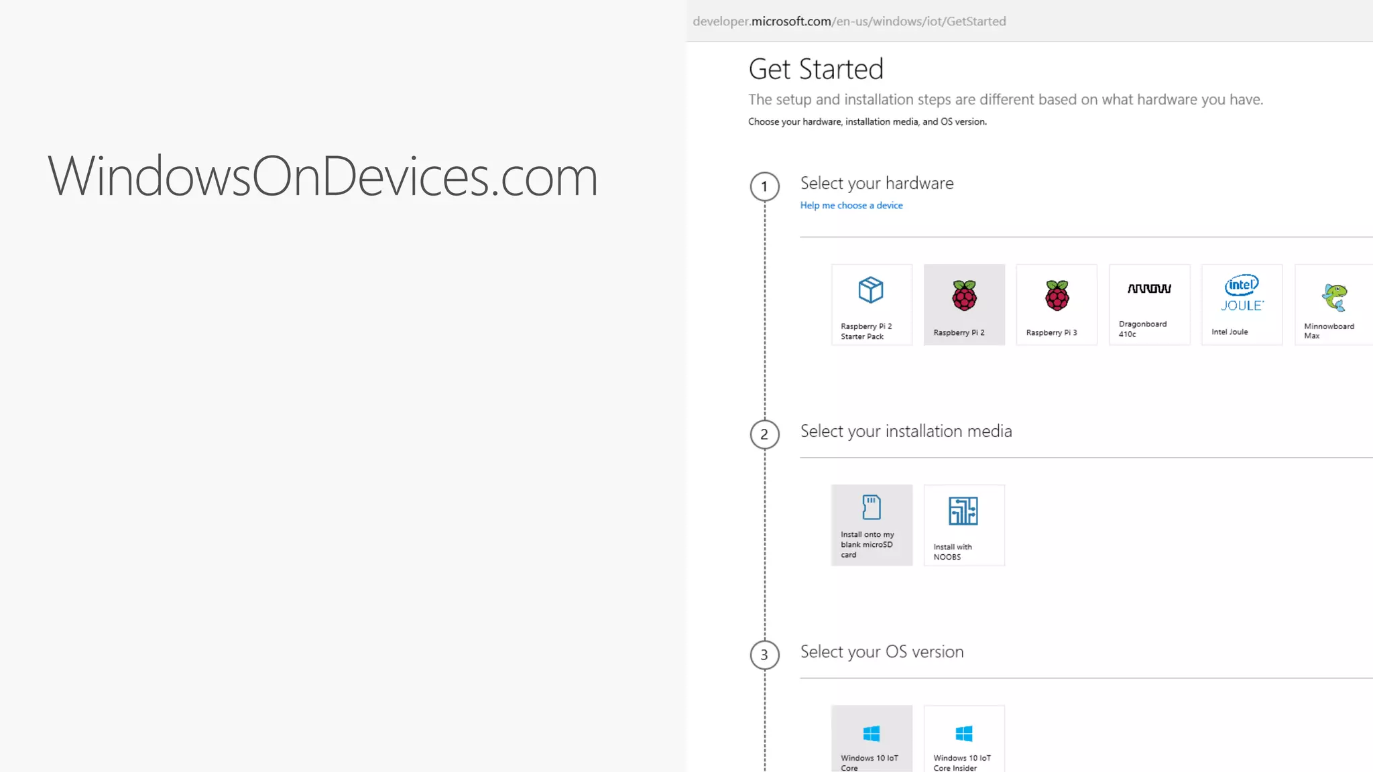
Task: Click step 1 circle marker
Action: coord(764,186)
